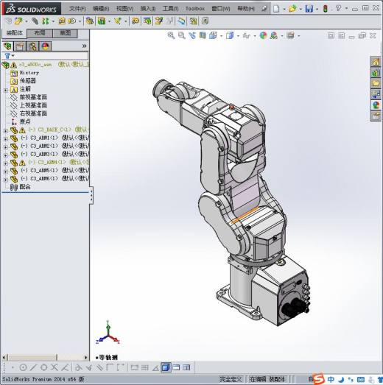
Task: Open the FeatureManager design tree tab
Action: coord(7,46)
